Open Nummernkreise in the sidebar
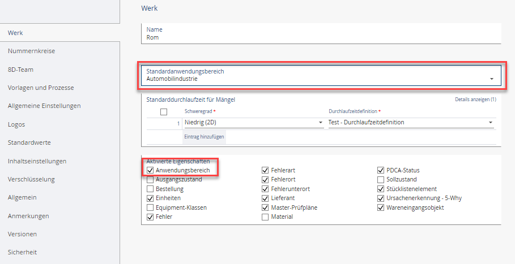The height and width of the screenshot is (264, 515). tap(31, 51)
